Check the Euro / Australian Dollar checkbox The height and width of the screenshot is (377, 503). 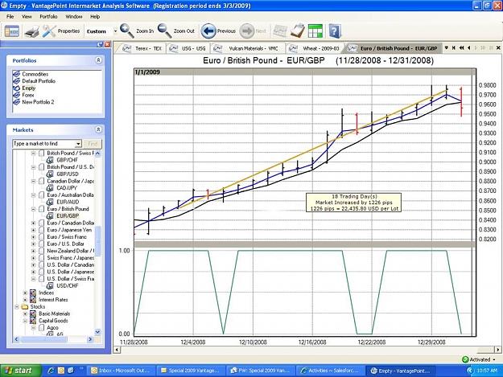[41, 195]
